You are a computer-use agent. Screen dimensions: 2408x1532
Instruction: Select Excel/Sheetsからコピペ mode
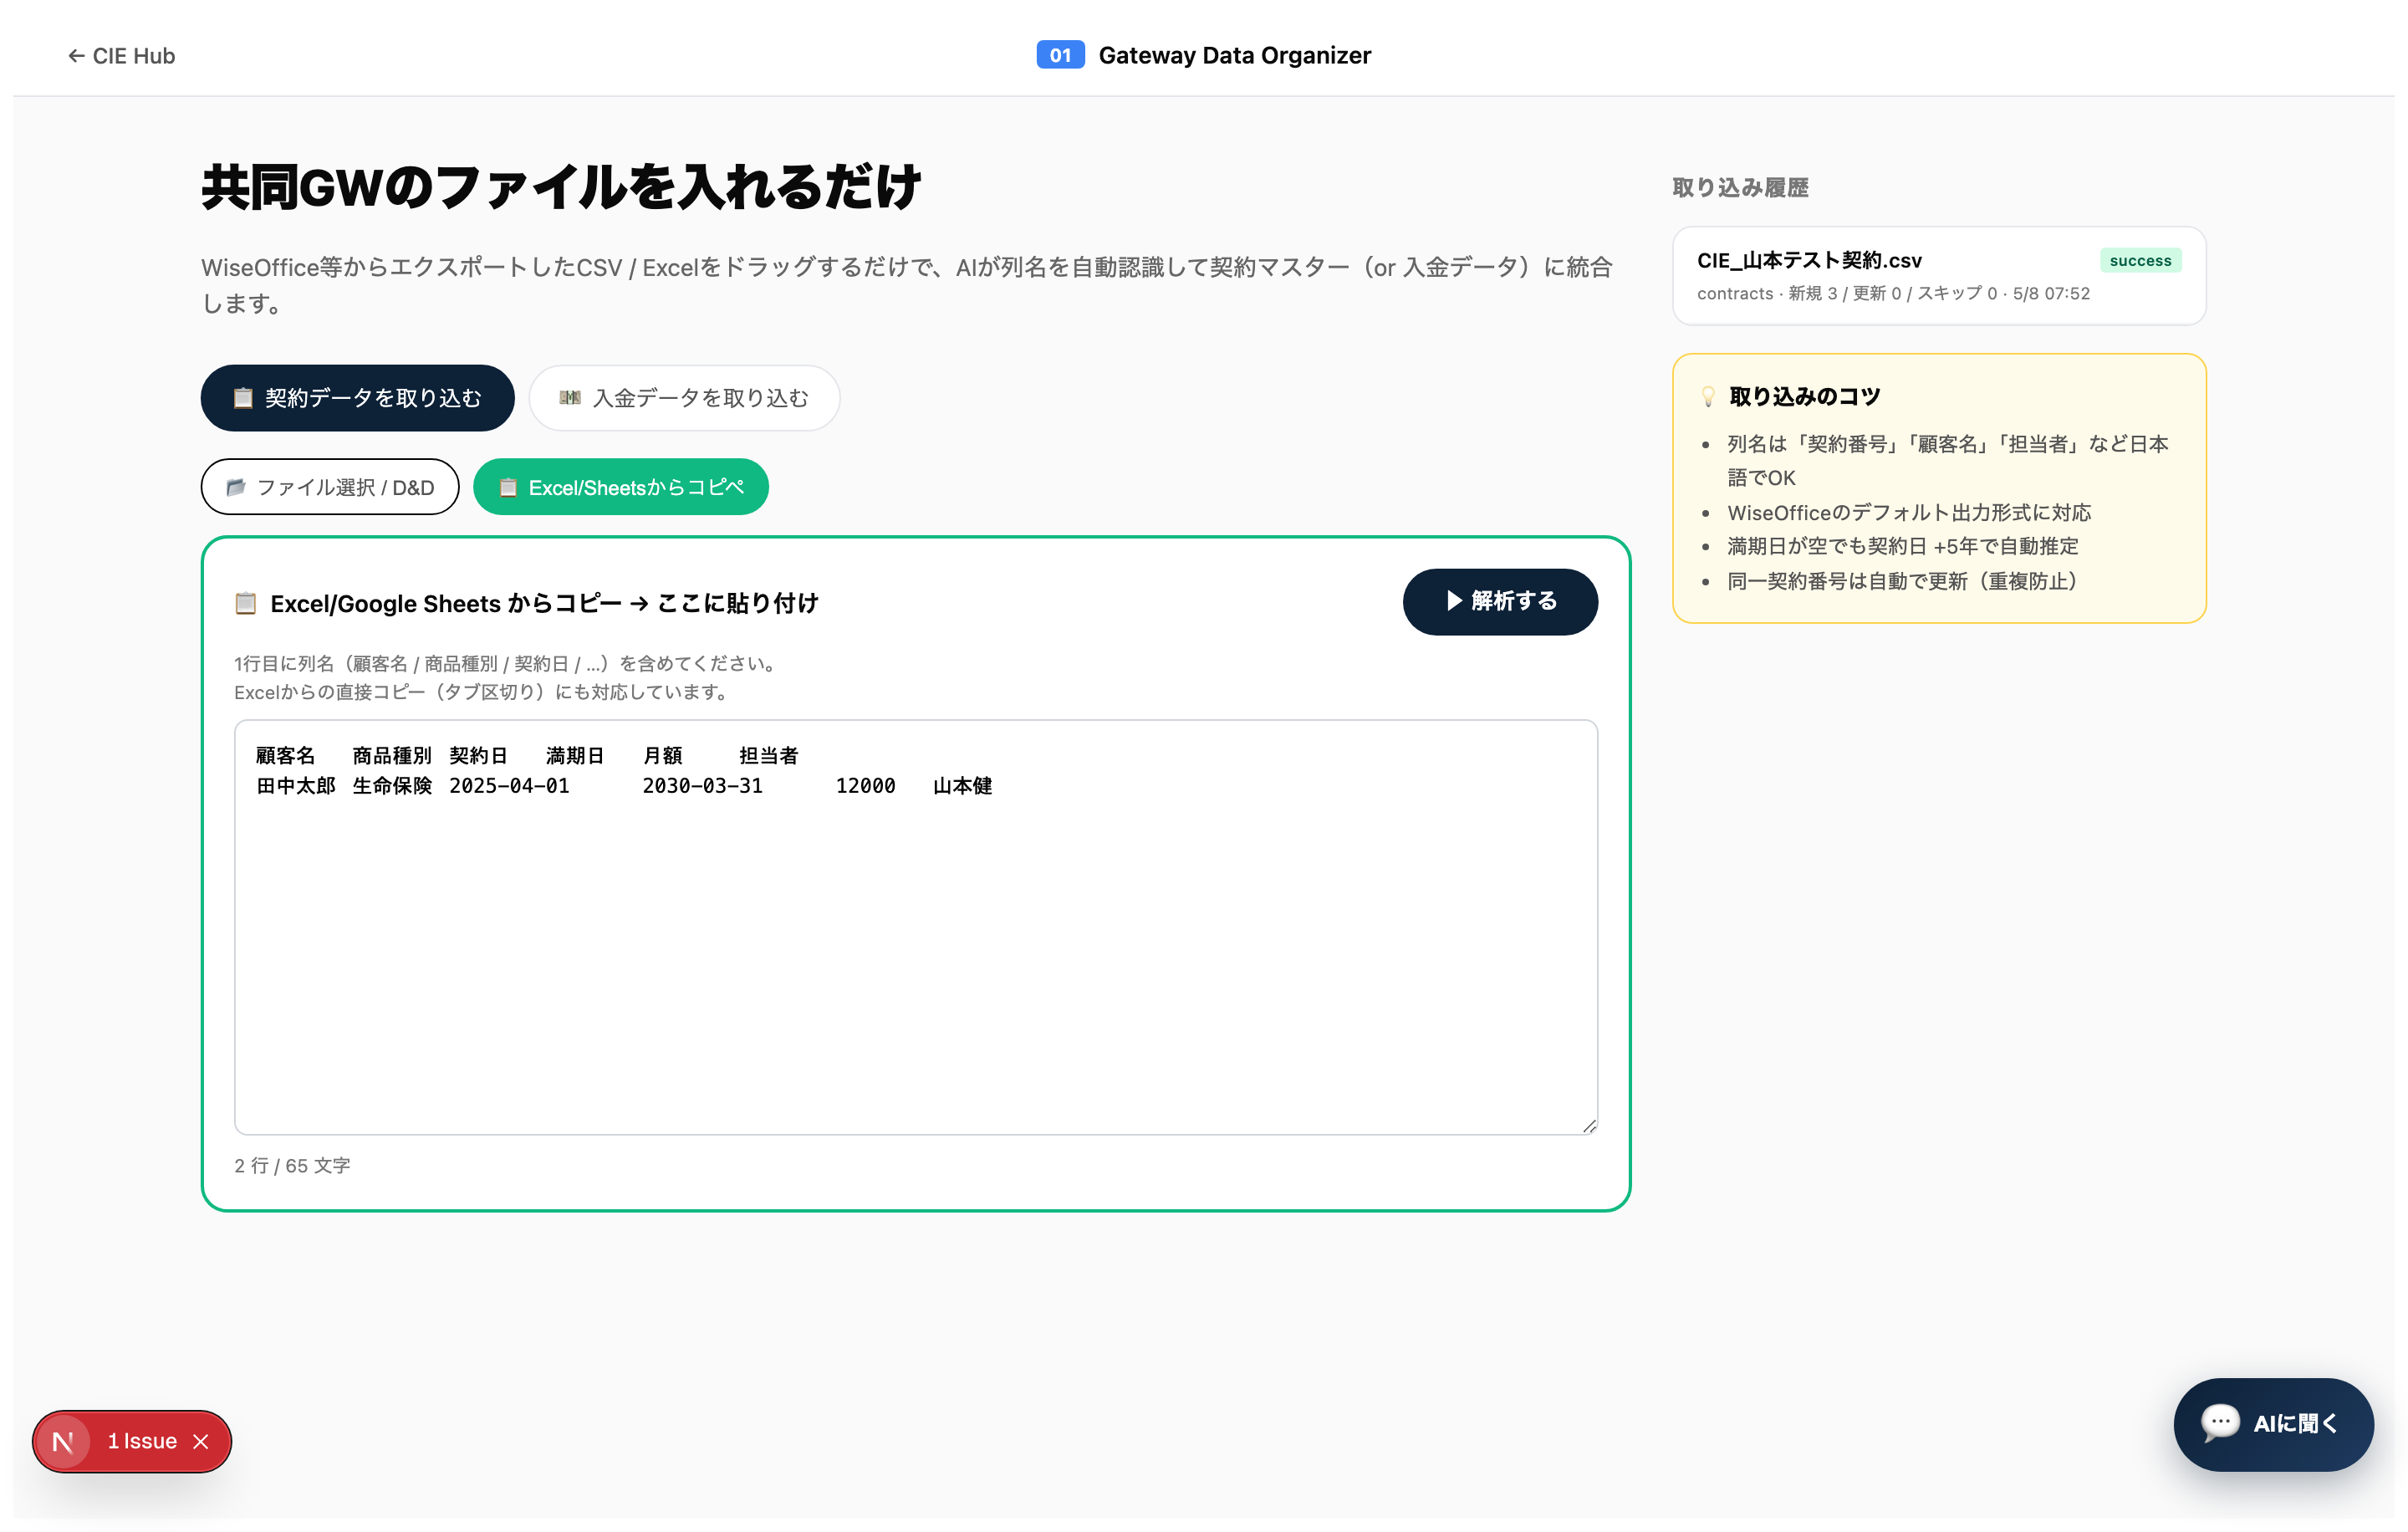coord(621,487)
